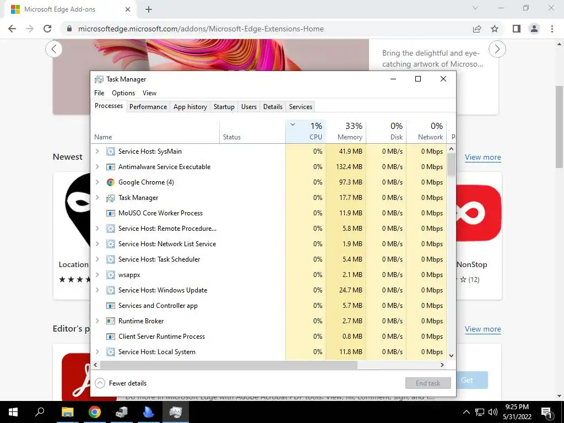Reload the page with the refresh icon
Image resolution: width=564 pixels, height=423 pixels.
[x=47, y=29]
